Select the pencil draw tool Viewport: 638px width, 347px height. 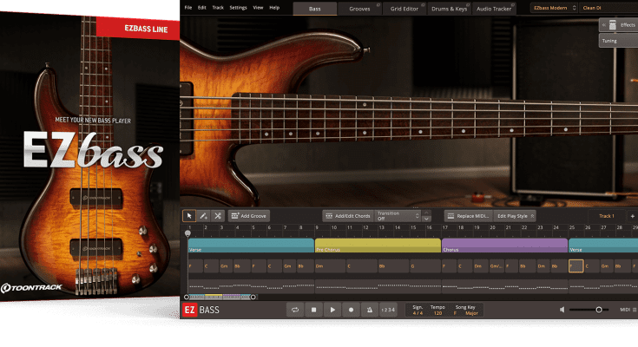point(203,215)
